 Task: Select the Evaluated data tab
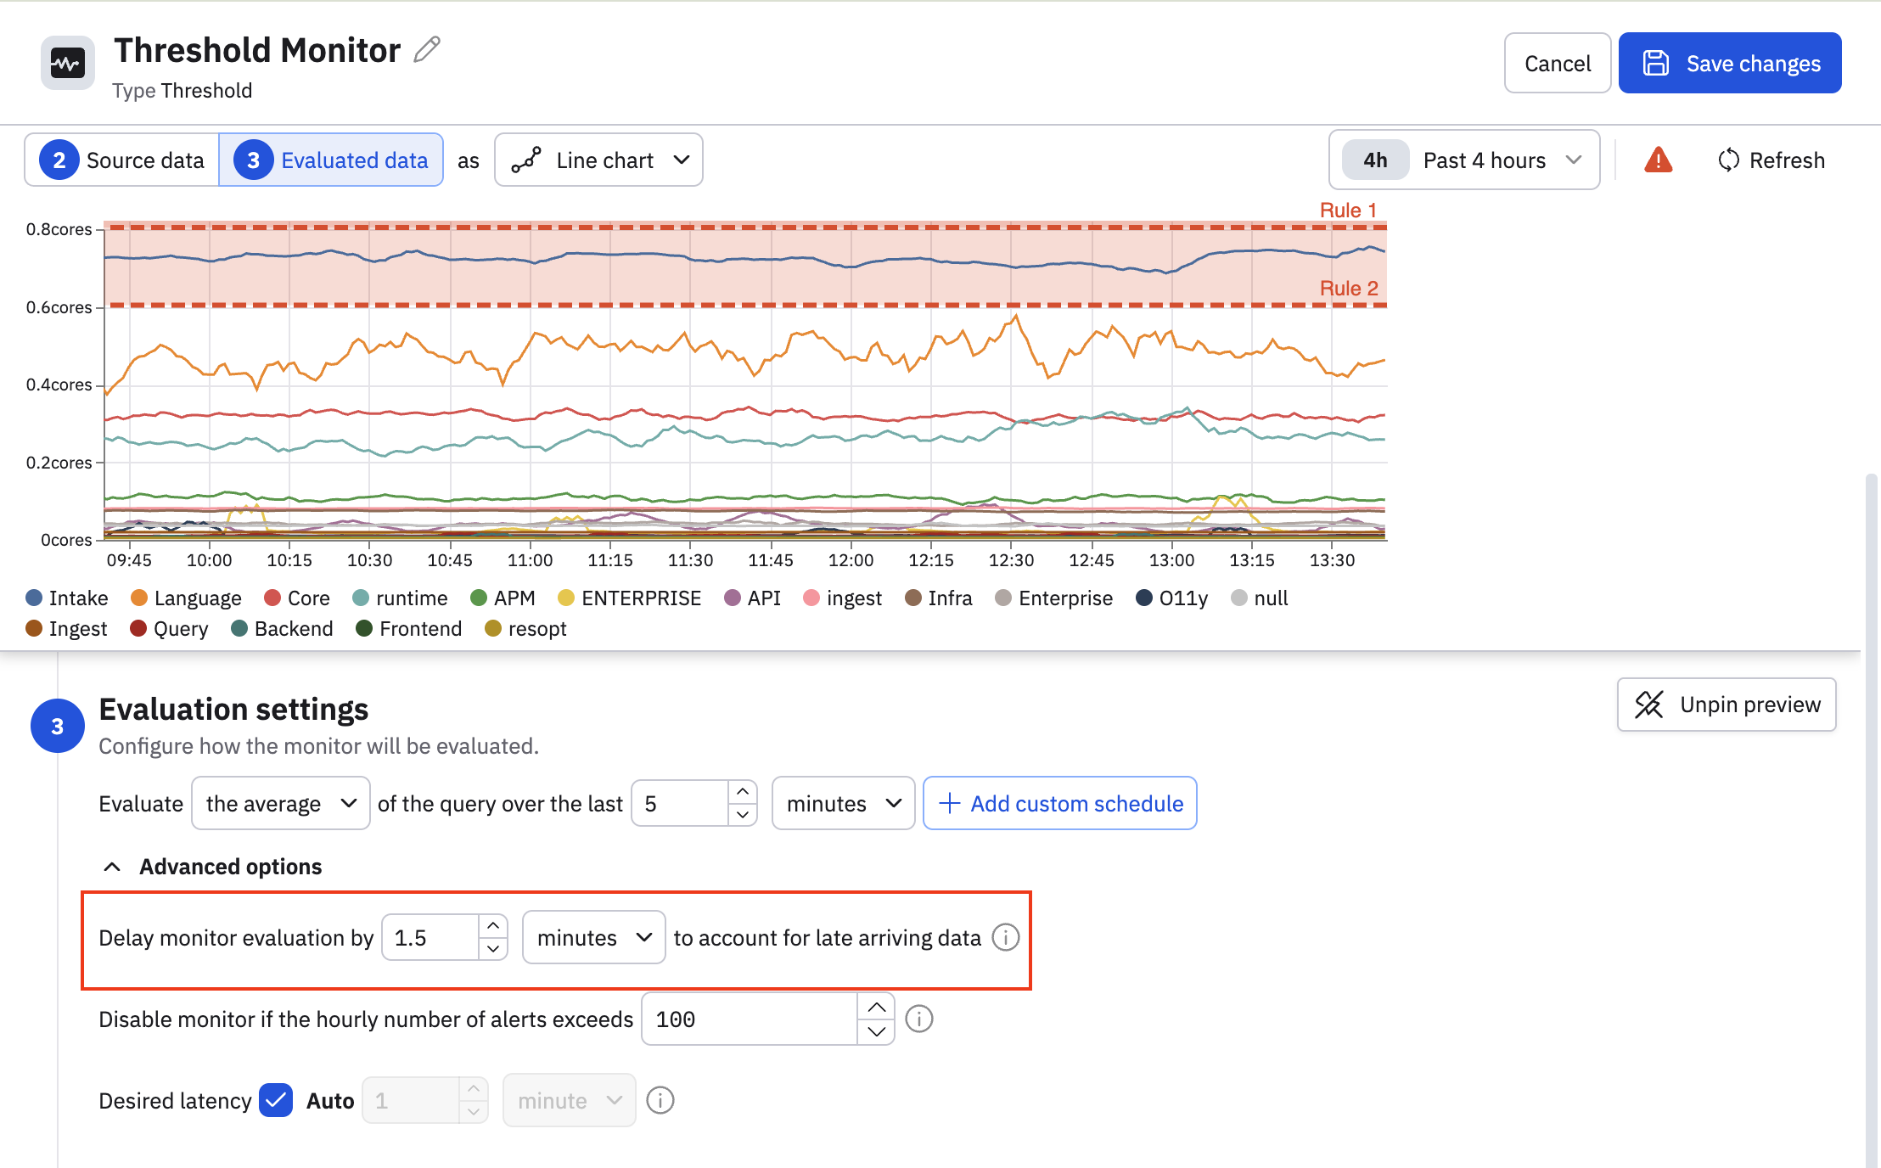331,160
